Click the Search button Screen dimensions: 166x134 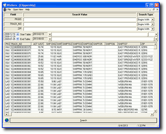(84, 120)
